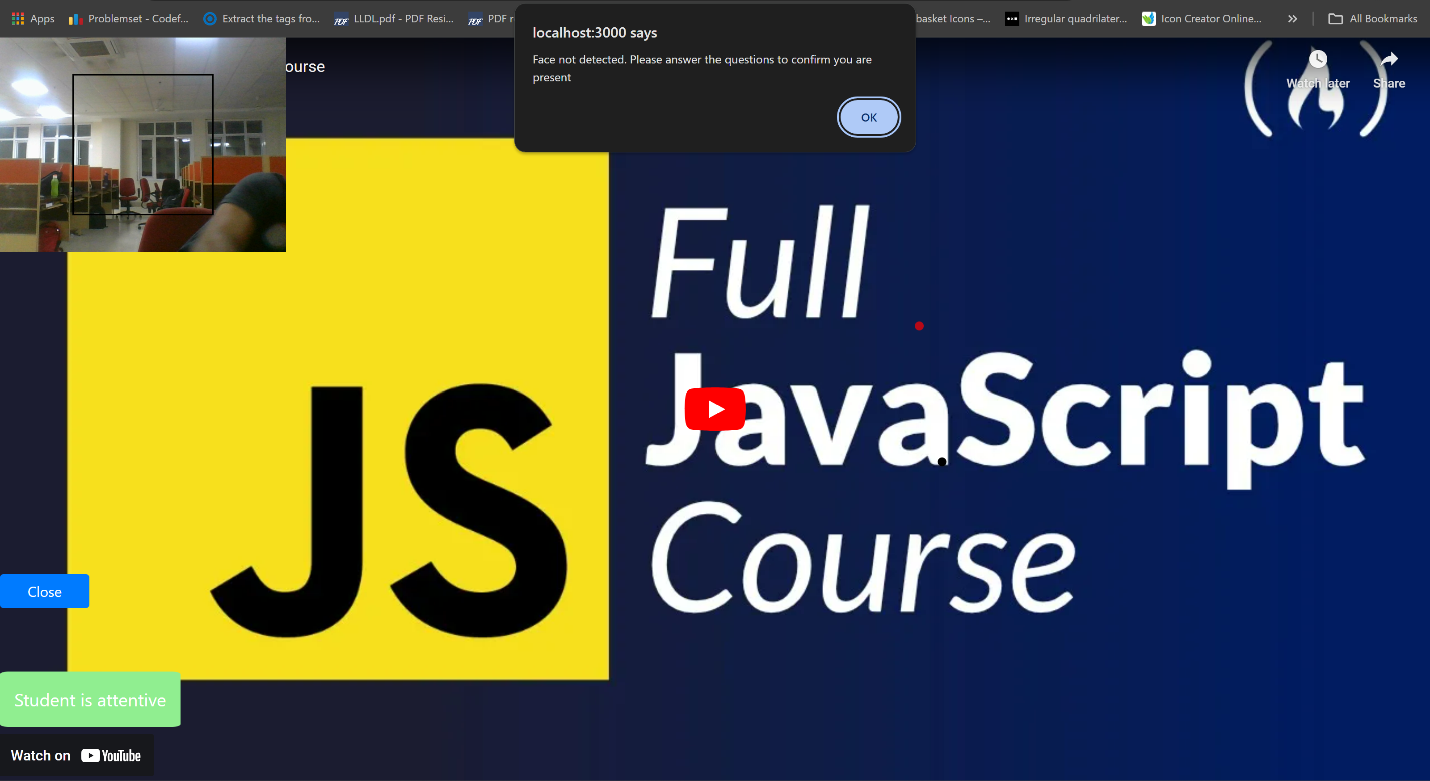1430x781 pixels.
Task: Expand the hidden bookmarks chevron
Action: tap(1292, 18)
